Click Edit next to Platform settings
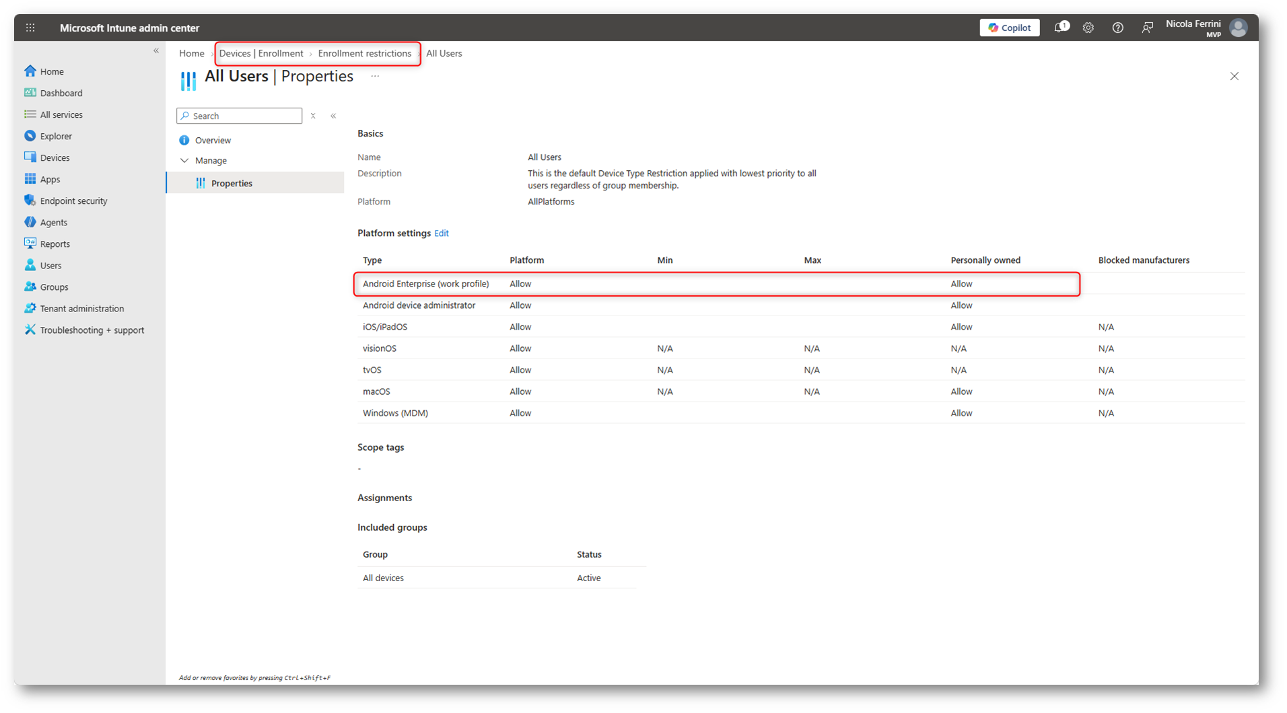1287x713 pixels. (442, 233)
